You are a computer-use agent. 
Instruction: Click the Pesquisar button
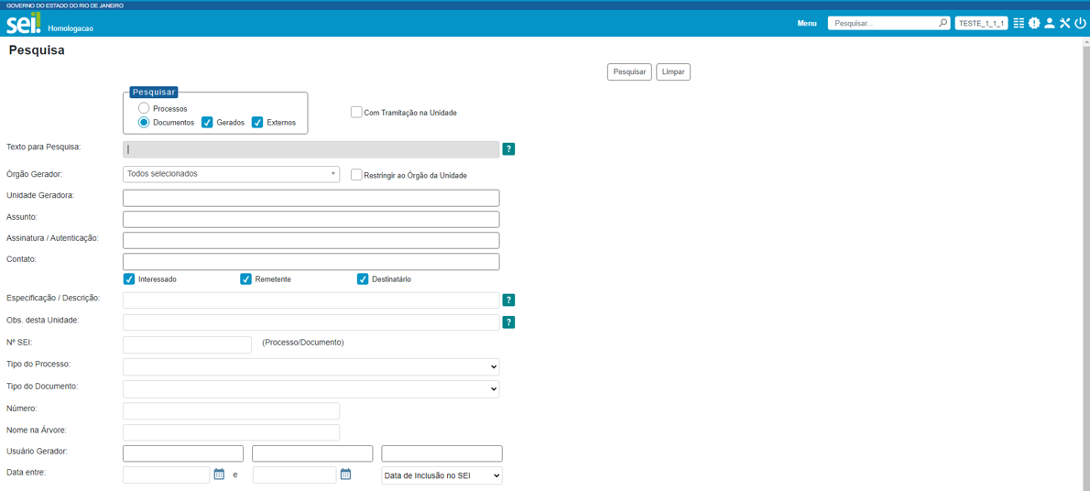coord(629,71)
